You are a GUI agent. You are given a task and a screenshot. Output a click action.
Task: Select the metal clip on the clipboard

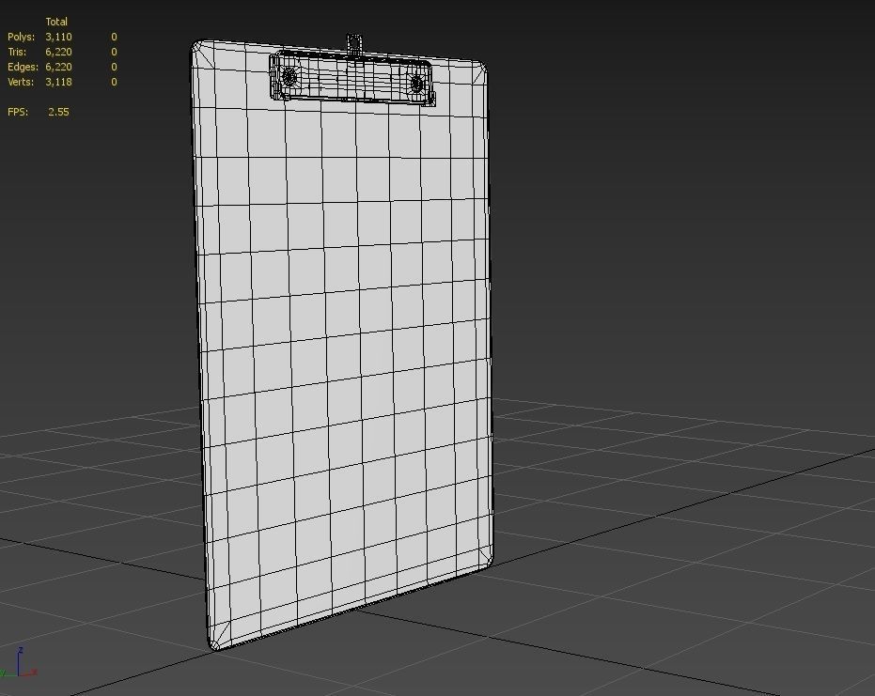point(352,78)
